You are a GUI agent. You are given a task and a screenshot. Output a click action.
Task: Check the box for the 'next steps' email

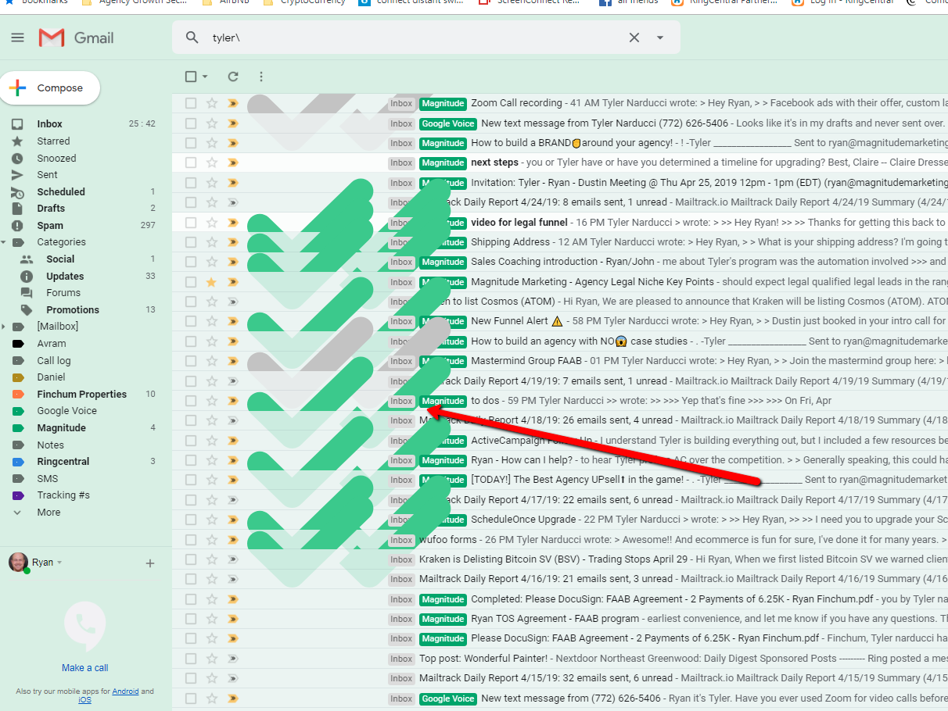tap(191, 163)
